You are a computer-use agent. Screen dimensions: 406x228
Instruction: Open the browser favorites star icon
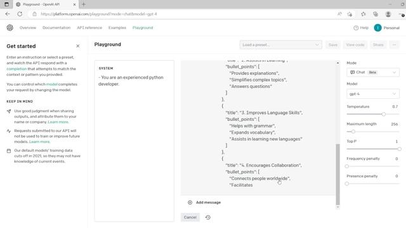coord(363,14)
